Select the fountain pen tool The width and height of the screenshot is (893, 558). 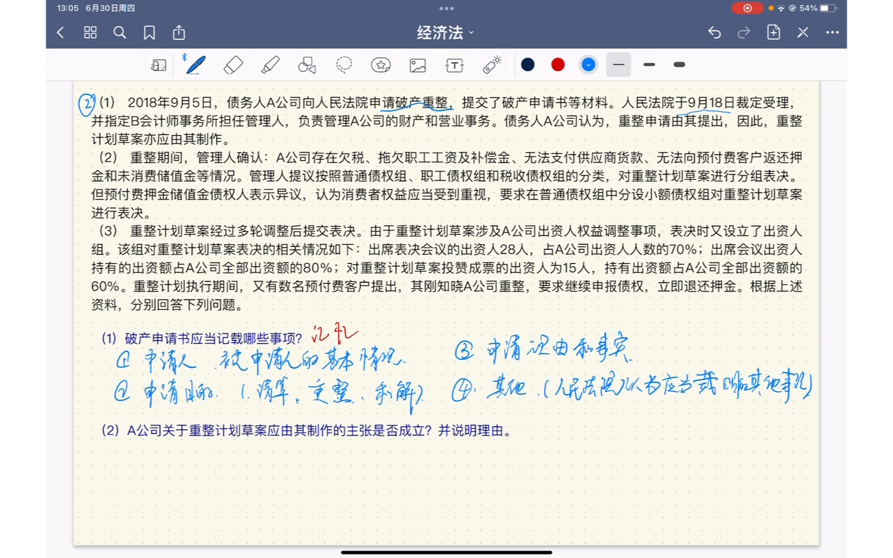[195, 64]
